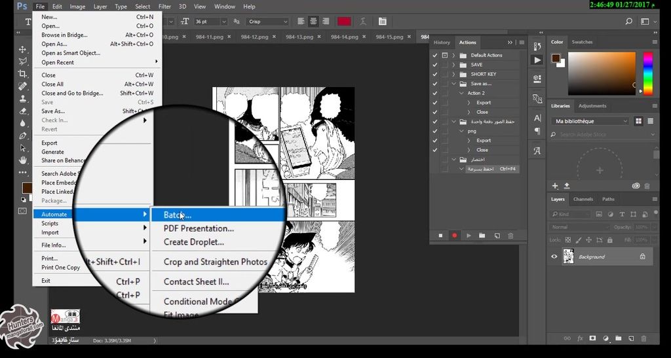Select the Clone Stamp tool
This screenshot has width=671, height=358.
[x=23, y=99]
